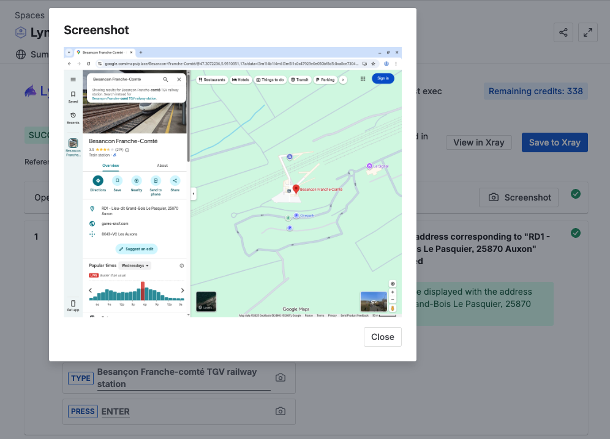
Task: Click the Nearby icon in Maps panel
Action: 137,181
